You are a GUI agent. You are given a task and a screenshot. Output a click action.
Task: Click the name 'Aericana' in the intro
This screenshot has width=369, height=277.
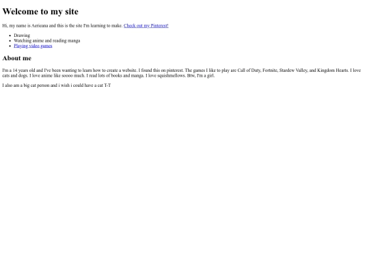pos(40,26)
